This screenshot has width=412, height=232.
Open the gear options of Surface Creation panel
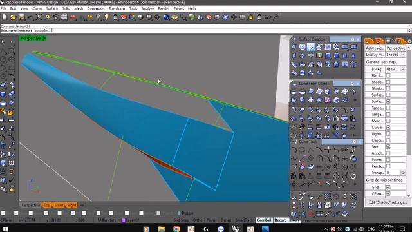[x=353, y=39]
